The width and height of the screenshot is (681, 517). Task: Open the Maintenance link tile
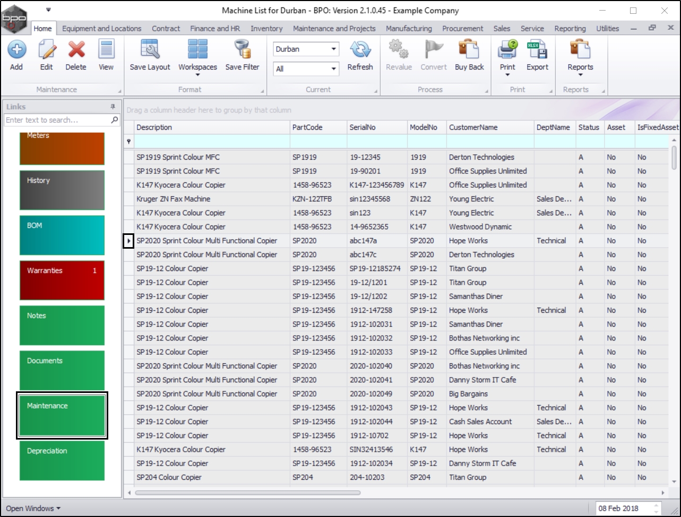62,416
